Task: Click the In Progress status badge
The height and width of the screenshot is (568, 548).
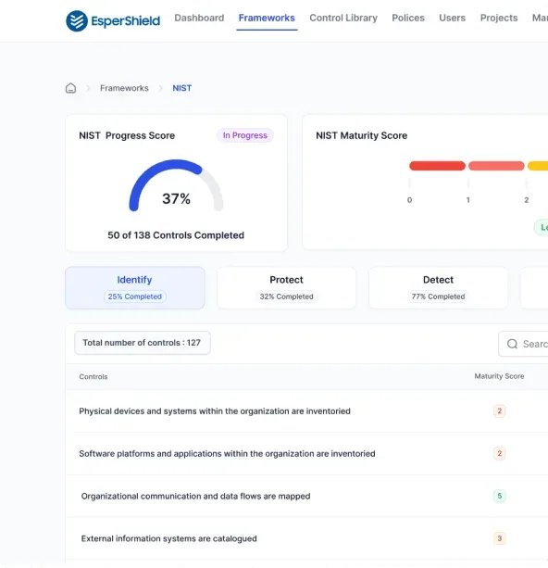Action: click(x=245, y=135)
